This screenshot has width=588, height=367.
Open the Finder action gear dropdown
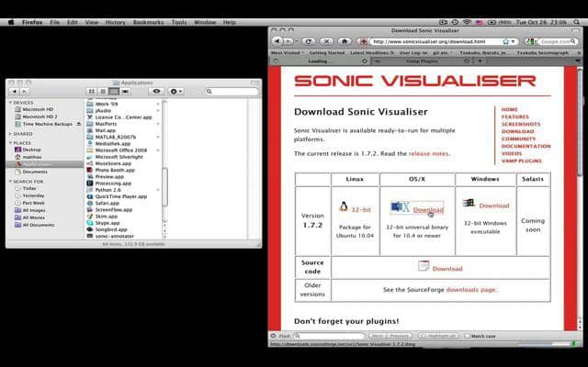175,92
